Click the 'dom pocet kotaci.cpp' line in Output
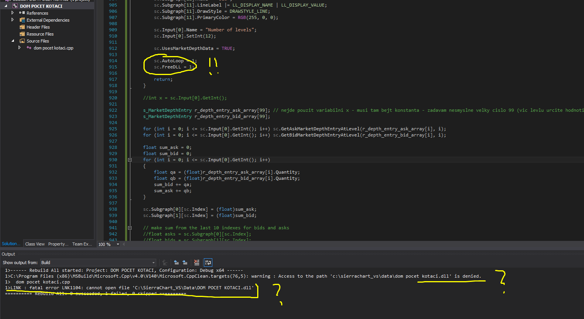584x319 pixels. click(x=38, y=282)
